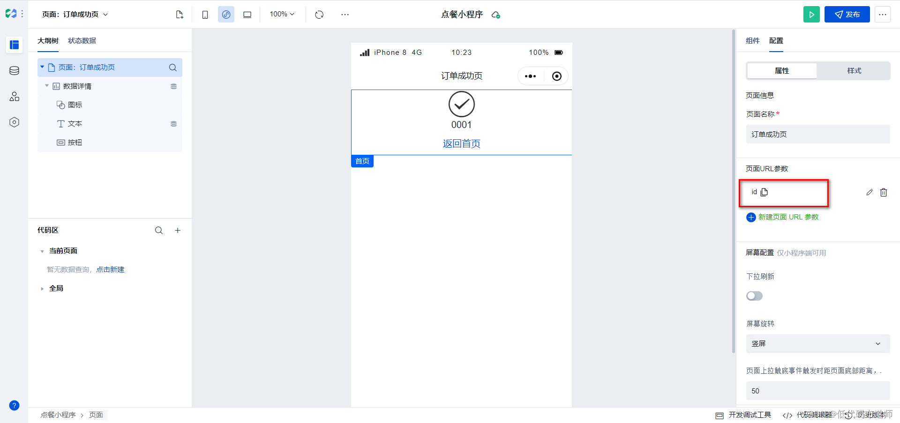Click the 页面 breadcrumb item
900x423 pixels.
(x=96, y=415)
